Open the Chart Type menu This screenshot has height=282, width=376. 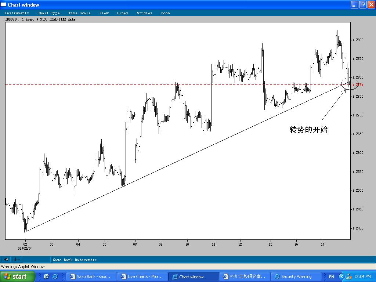(48, 13)
